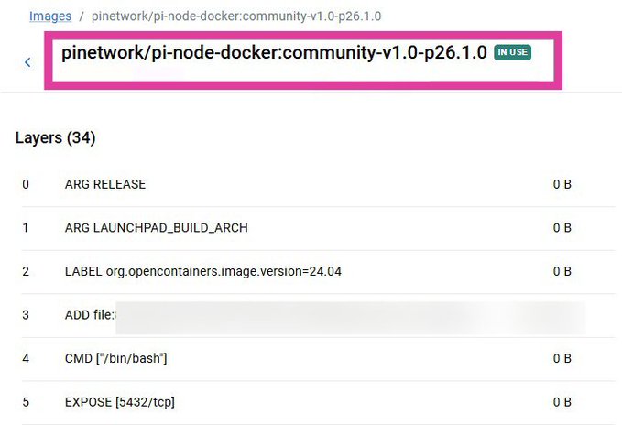
Task: Click the 0 B size of LABEL layer
Action: [x=562, y=271]
